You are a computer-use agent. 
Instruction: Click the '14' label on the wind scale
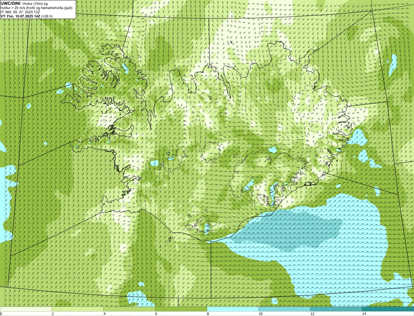[364, 314]
